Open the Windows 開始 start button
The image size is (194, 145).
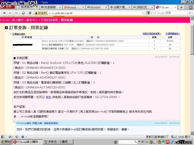point(6,142)
